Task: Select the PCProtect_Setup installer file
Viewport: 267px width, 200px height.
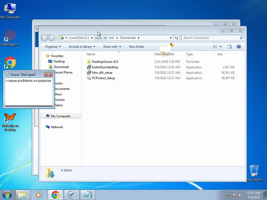Action: (x=103, y=78)
